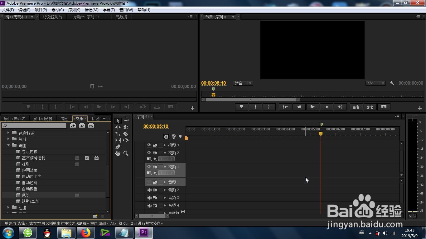The image size is (426, 239).
Task: Select the Zoom magnifier tool
Action: point(126,153)
